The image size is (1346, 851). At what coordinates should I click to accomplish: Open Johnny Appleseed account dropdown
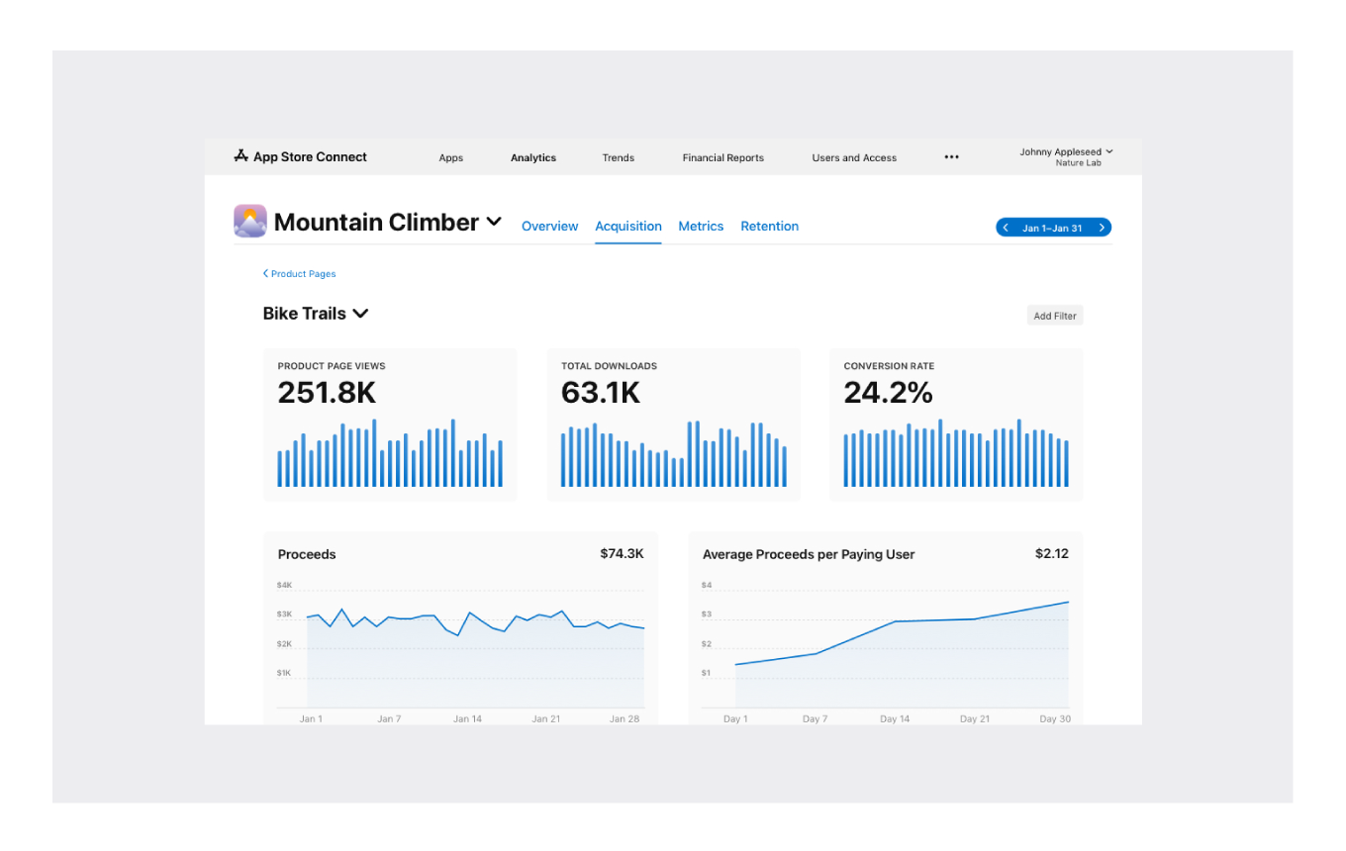coord(1109,151)
